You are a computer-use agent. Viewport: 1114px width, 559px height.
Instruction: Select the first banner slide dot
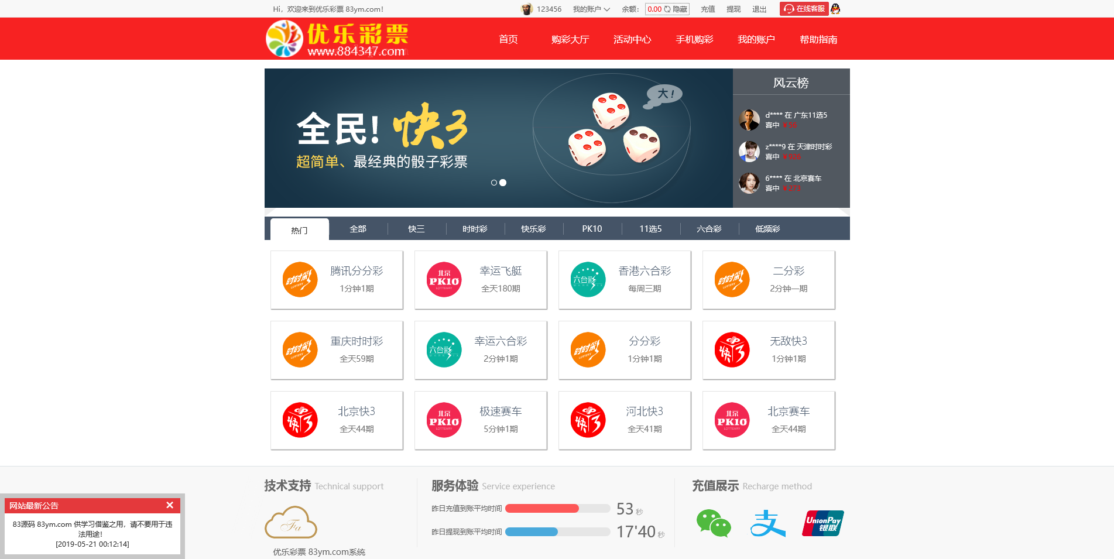[x=494, y=183]
